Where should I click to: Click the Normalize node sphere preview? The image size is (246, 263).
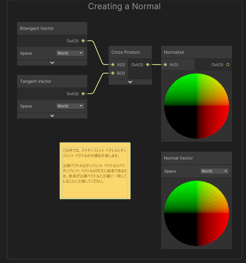click(x=197, y=106)
